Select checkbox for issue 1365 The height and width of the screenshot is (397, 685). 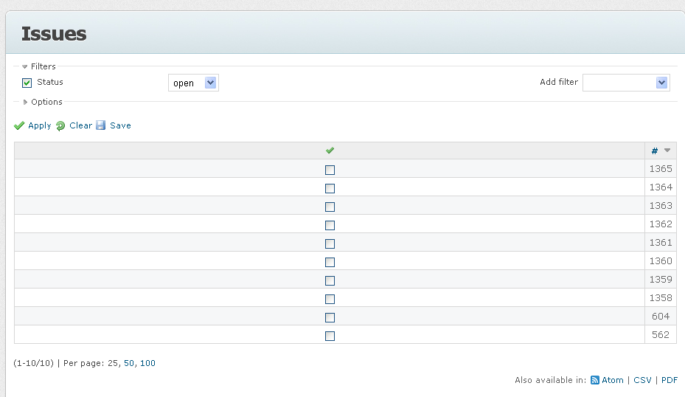pyautogui.click(x=330, y=170)
